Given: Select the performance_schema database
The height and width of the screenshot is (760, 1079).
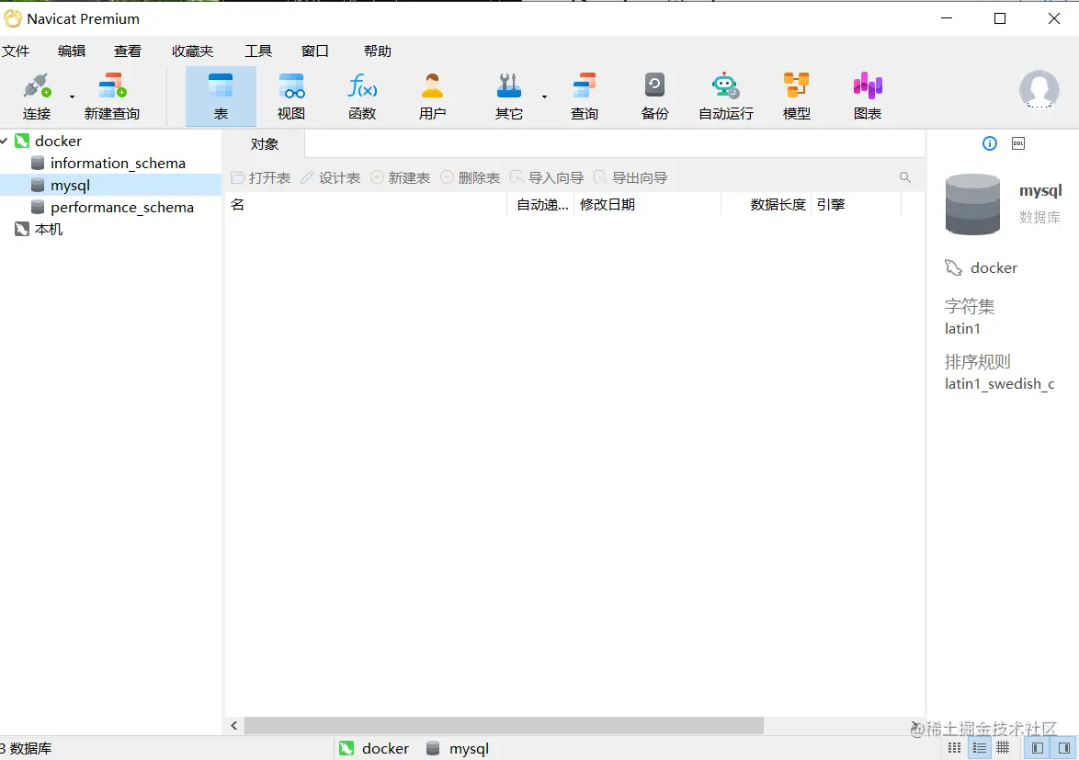Looking at the screenshot, I should 122,207.
